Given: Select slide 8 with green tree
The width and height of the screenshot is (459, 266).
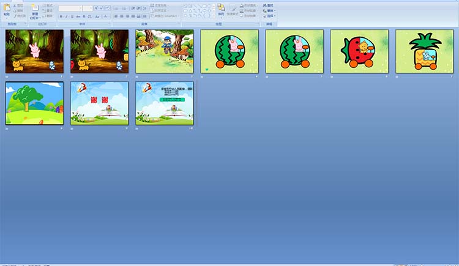Looking at the screenshot, I should [x=34, y=103].
